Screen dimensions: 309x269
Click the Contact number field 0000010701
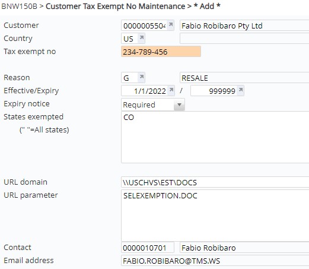click(x=148, y=248)
